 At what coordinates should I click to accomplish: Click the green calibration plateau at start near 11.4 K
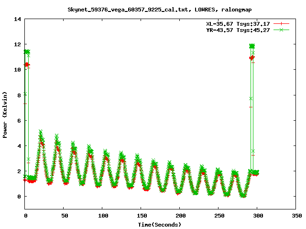pyautogui.click(x=27, y=52)
